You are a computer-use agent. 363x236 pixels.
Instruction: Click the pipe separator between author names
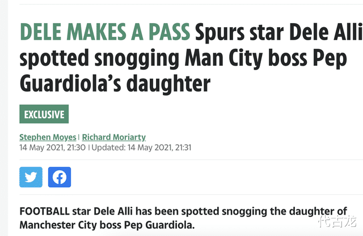(79, 137)
